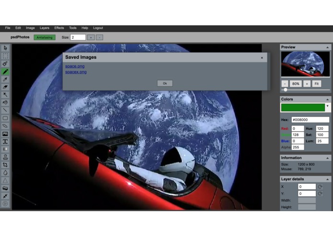
Task: Open the spacex.png saved image link
Action: click(76, 72)
